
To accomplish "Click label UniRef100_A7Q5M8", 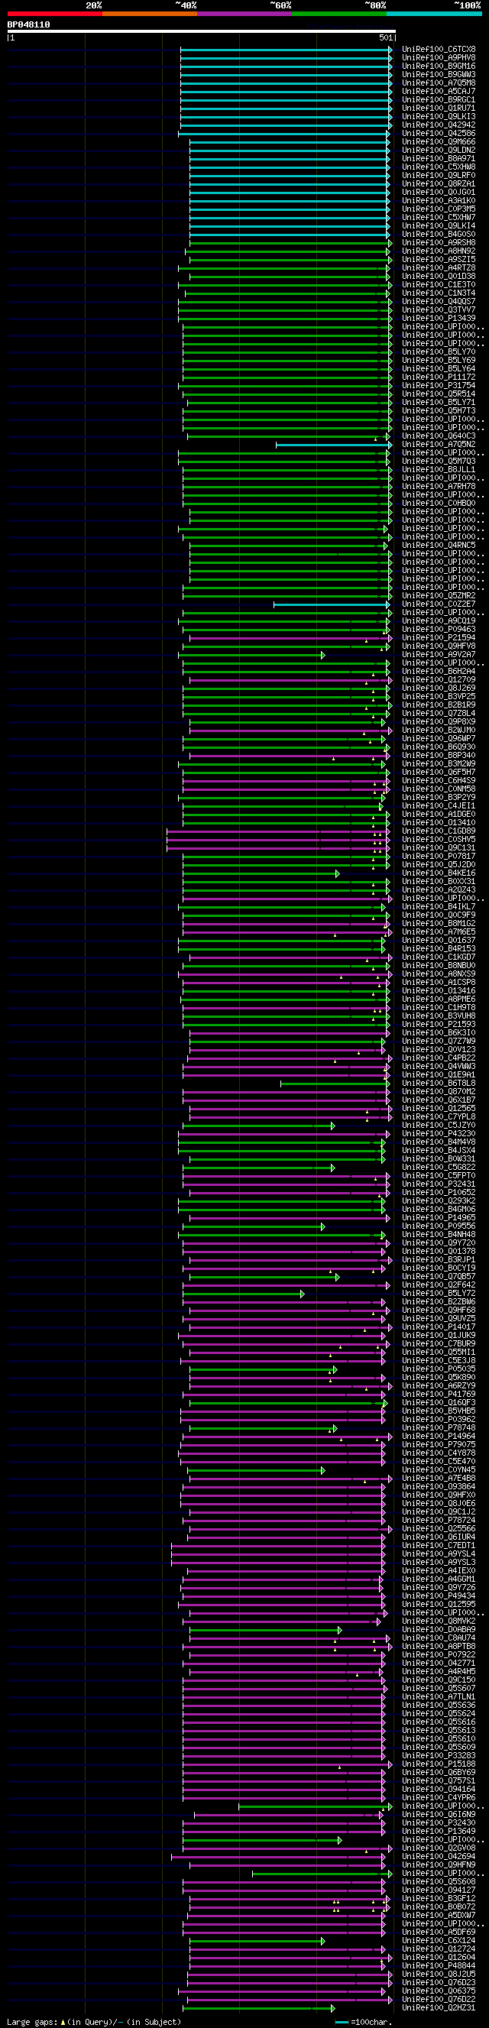I will tap(439, 83).
